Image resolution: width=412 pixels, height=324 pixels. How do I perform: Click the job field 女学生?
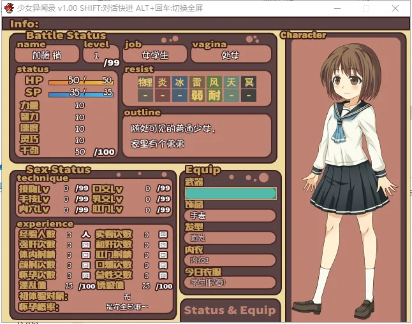(155, 55)
